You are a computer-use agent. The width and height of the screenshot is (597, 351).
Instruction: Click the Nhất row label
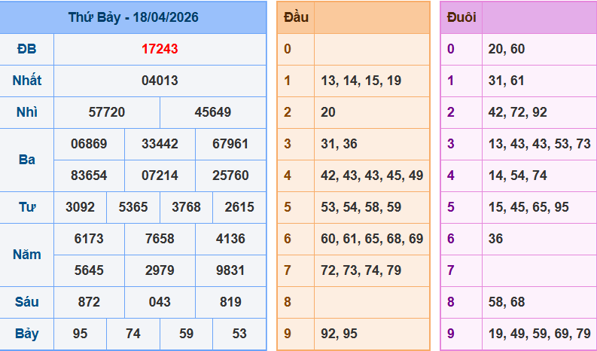pos(27,81)
